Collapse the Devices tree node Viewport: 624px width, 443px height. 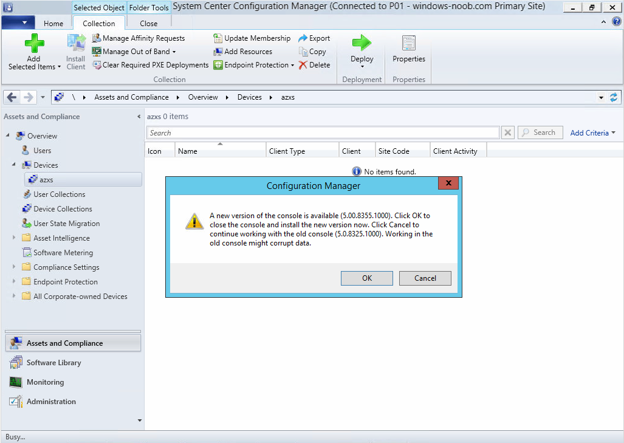14,165
